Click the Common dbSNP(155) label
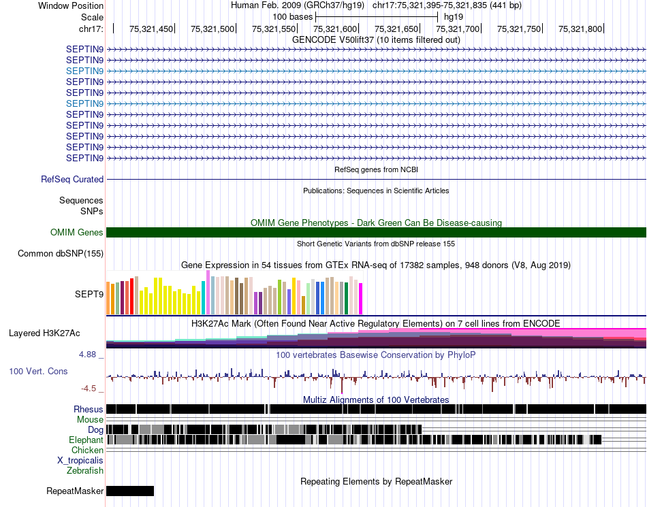This screenshot has width=647, height=507. (61, 253)
